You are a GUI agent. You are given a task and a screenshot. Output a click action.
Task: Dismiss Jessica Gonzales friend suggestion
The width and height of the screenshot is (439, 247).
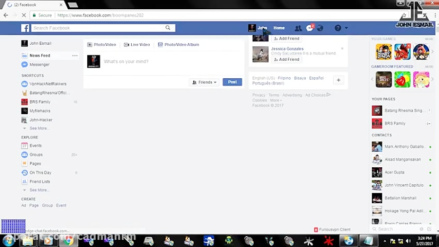(x=342, y=49)
